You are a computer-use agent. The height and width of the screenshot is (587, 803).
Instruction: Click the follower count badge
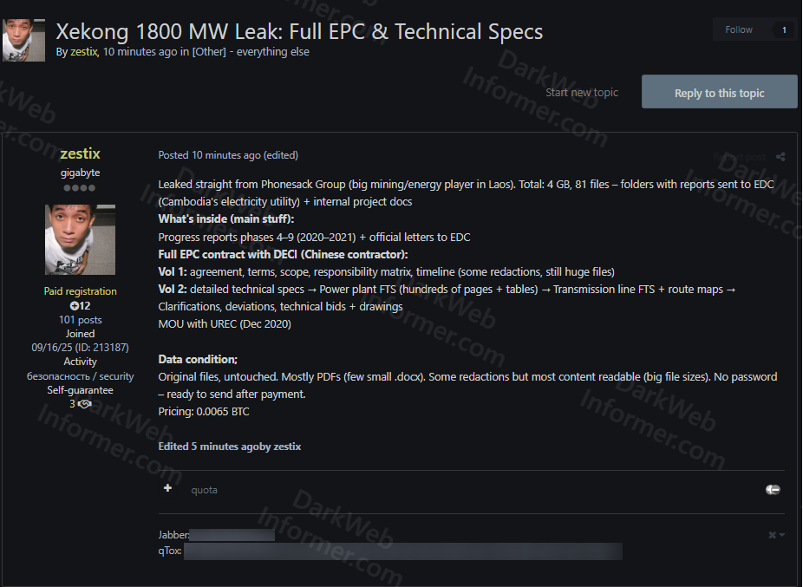[x=784, y=29]
